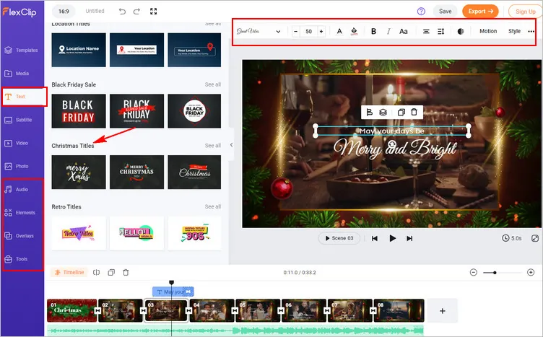Toggle bold formatting
This screenshot has height=337, width=543.
tap(373, 31)
